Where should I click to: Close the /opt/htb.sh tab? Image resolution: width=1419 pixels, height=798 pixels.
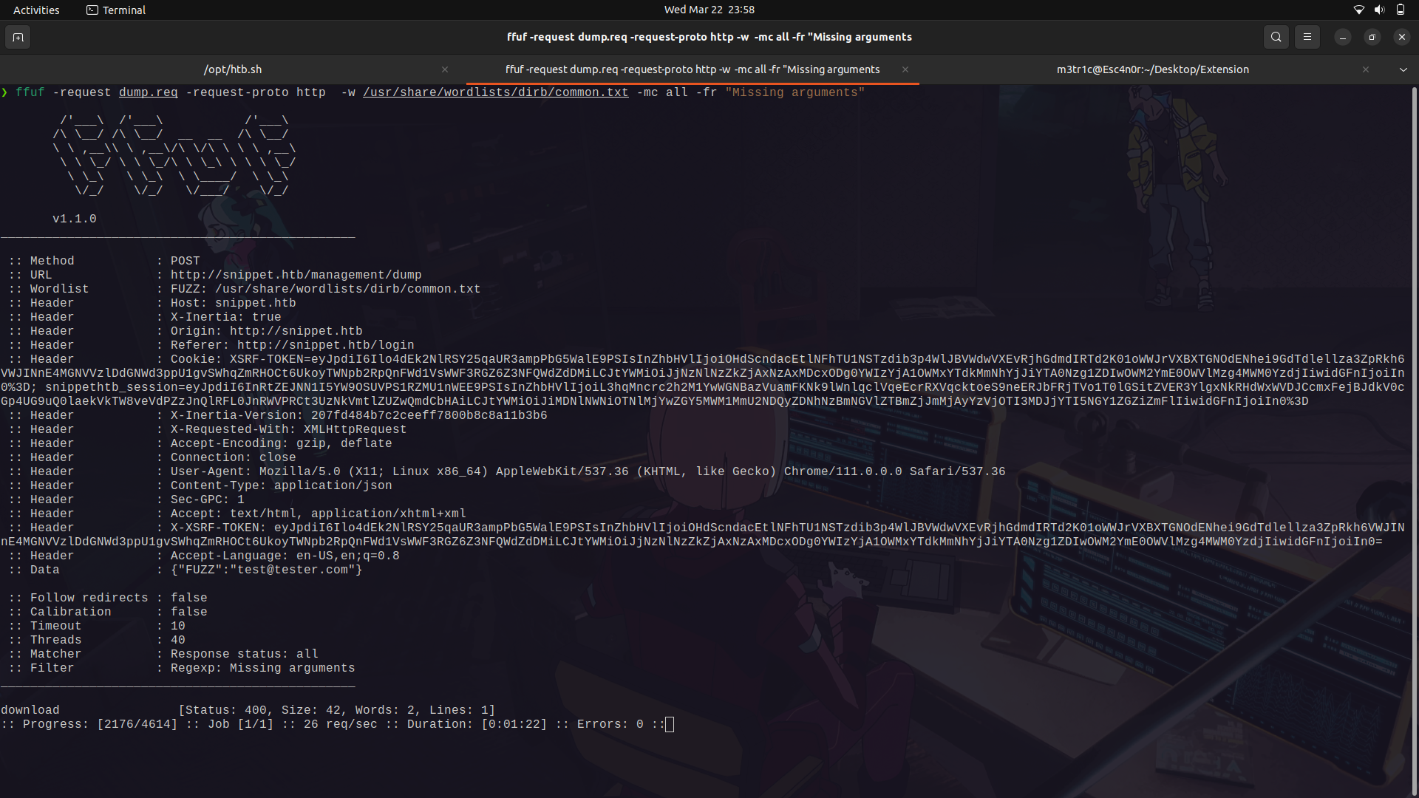(445, 69)
